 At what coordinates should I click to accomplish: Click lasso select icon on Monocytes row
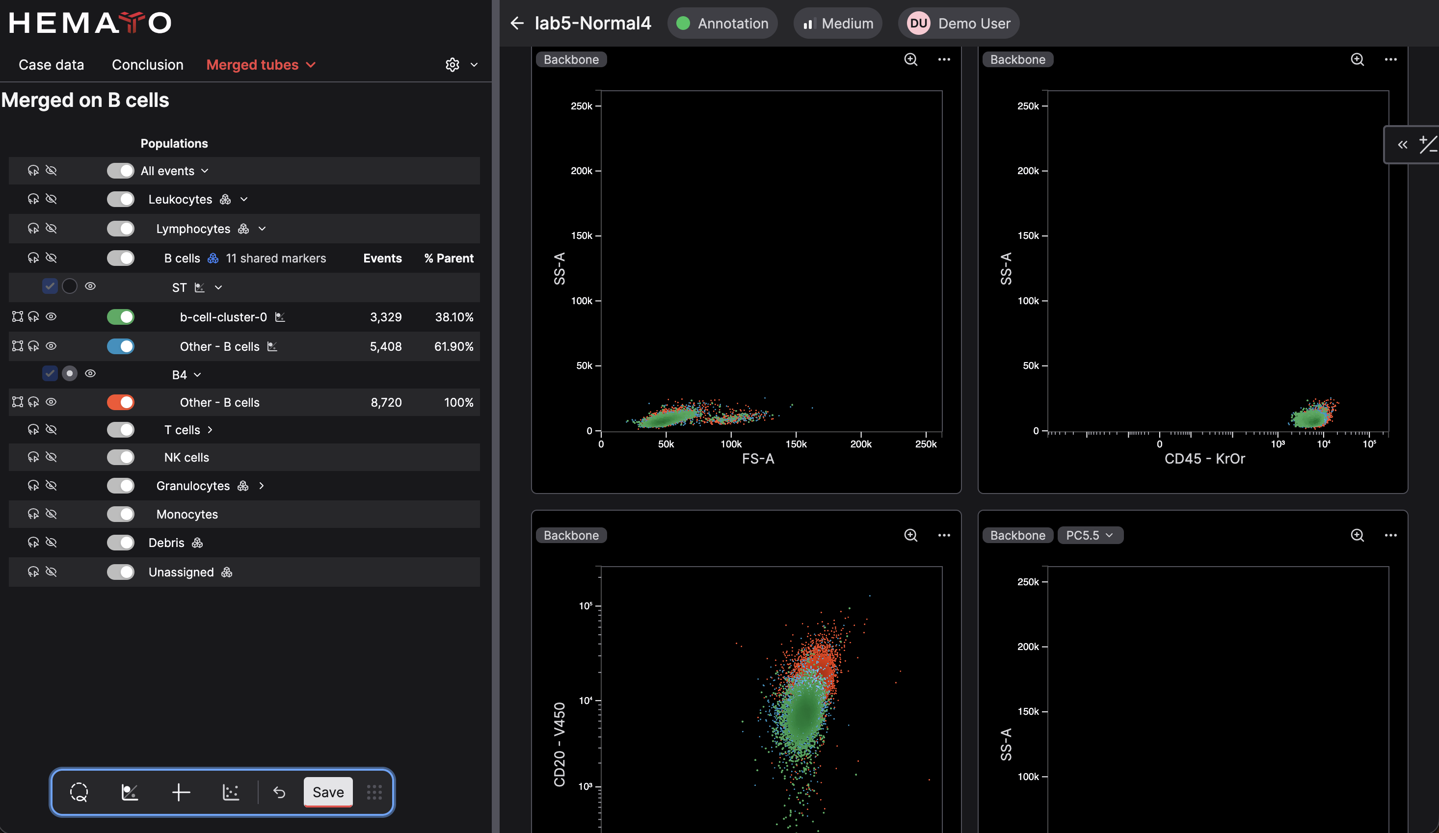[33, 513]
